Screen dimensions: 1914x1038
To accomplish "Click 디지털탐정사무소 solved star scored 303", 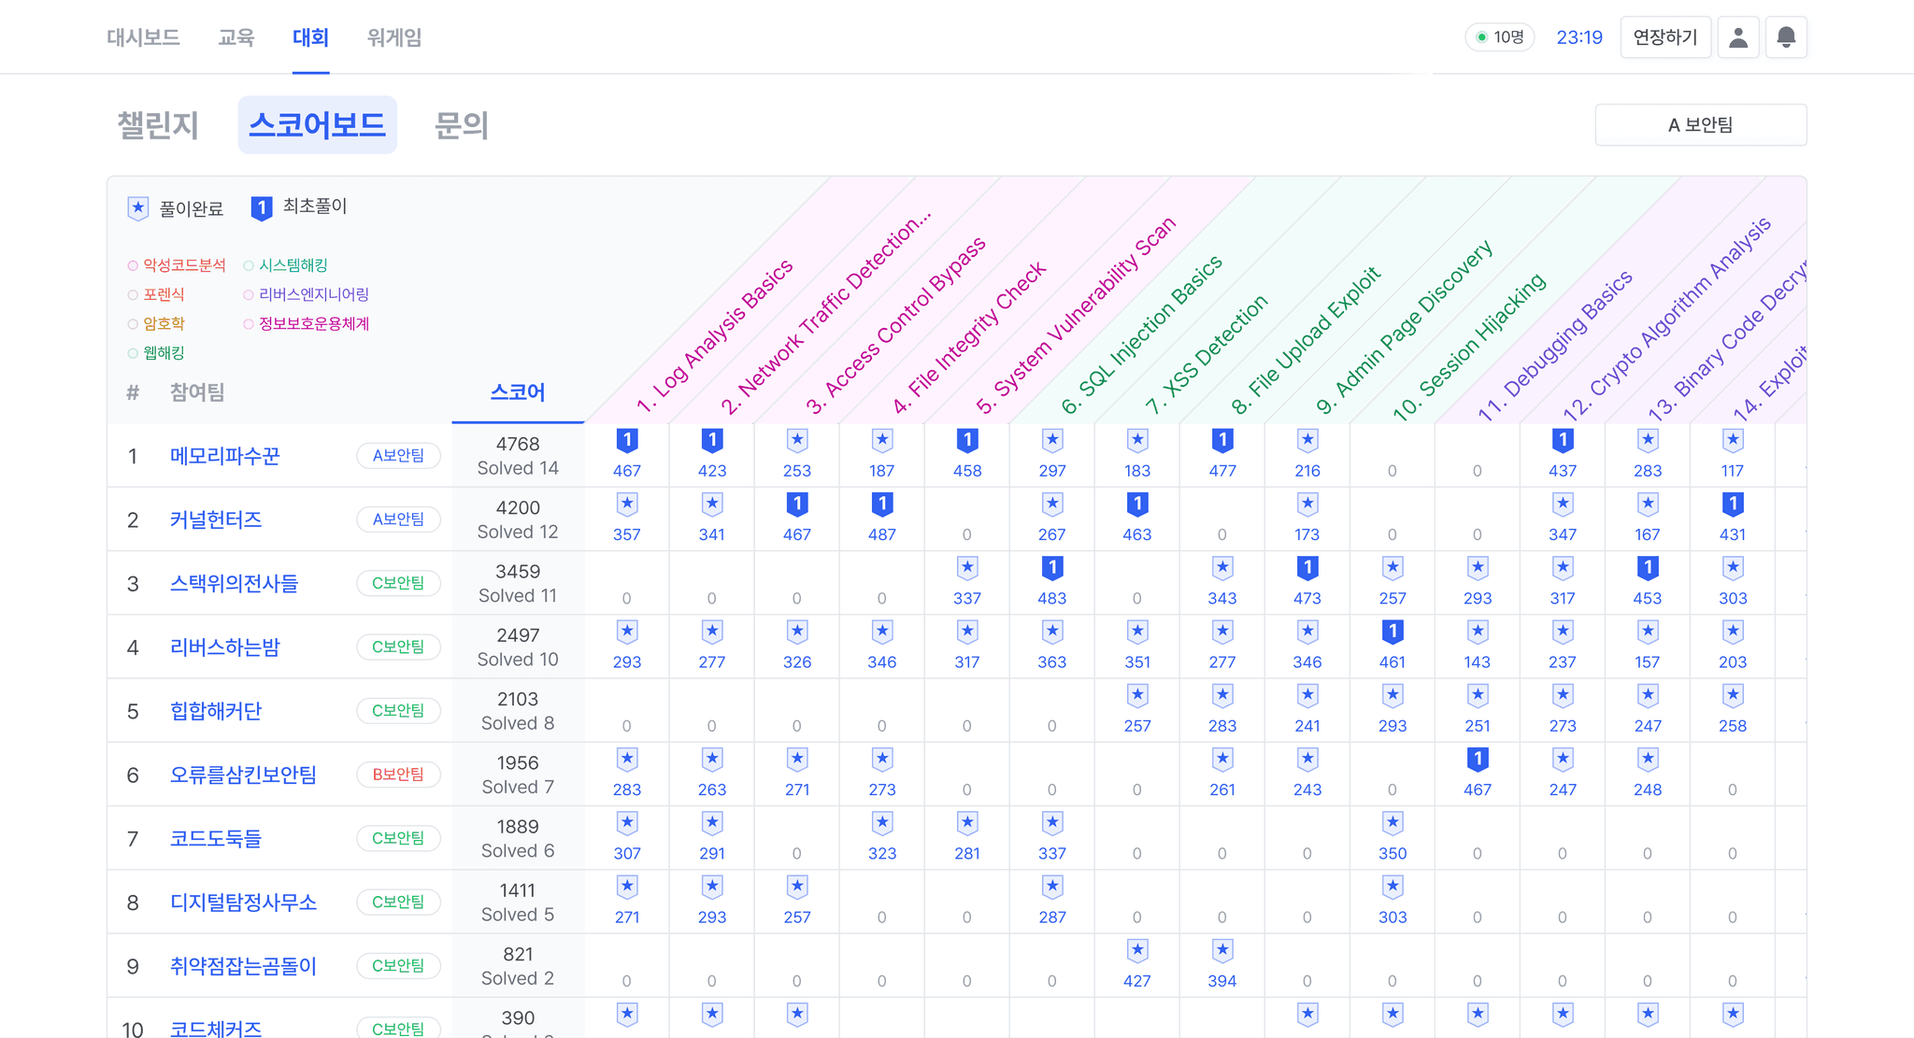I will point(1393,887).
